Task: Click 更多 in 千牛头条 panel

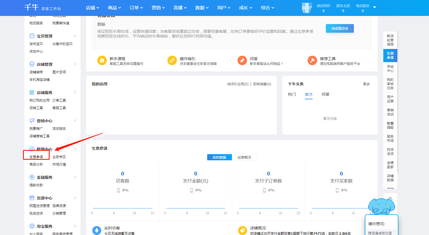Action: pos(366,84)
